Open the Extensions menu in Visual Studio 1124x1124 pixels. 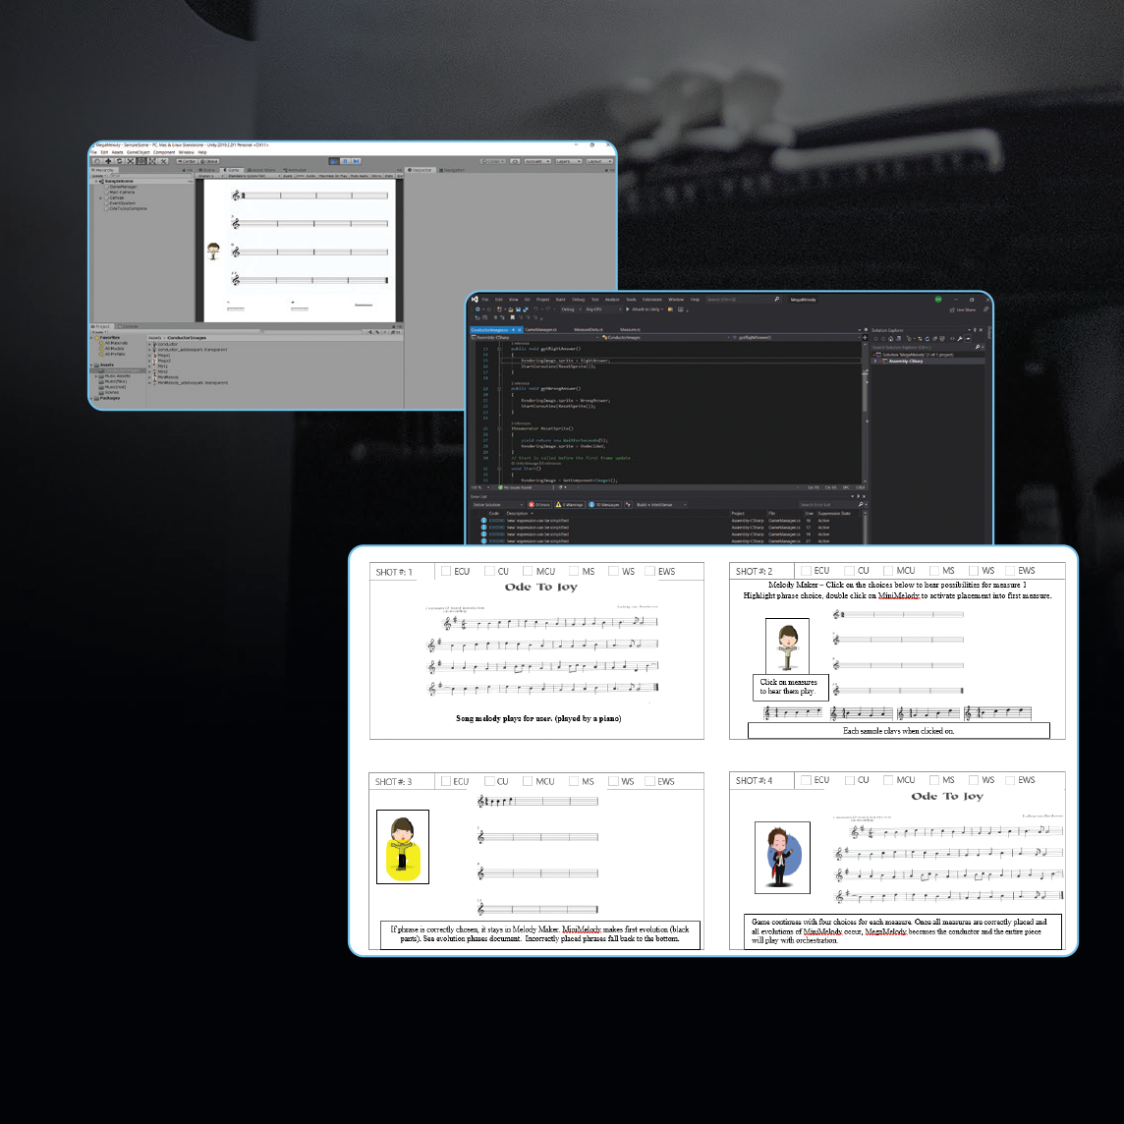pos(651,300)
